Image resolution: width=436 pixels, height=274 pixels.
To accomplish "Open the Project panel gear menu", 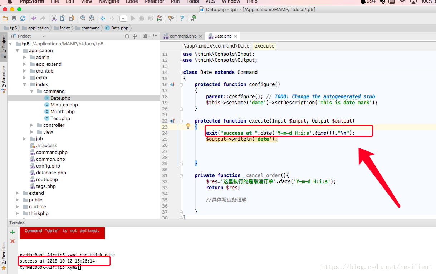I will coord(146,36).
